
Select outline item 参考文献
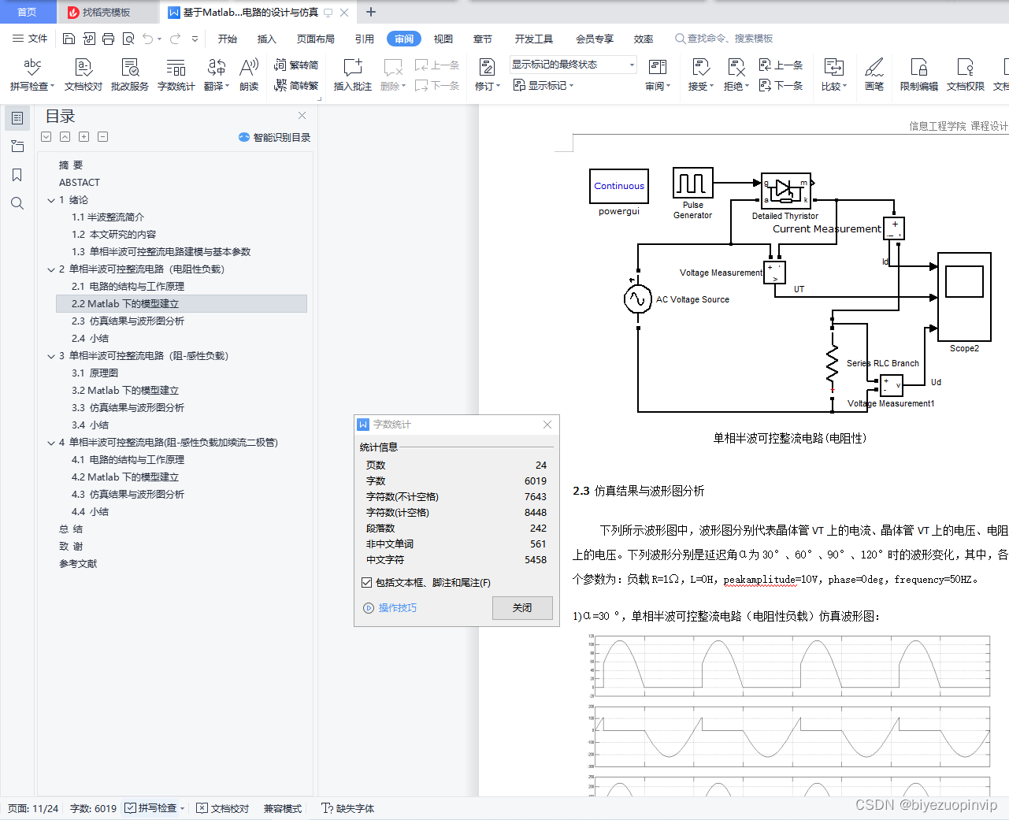click(x=78, y=564)
